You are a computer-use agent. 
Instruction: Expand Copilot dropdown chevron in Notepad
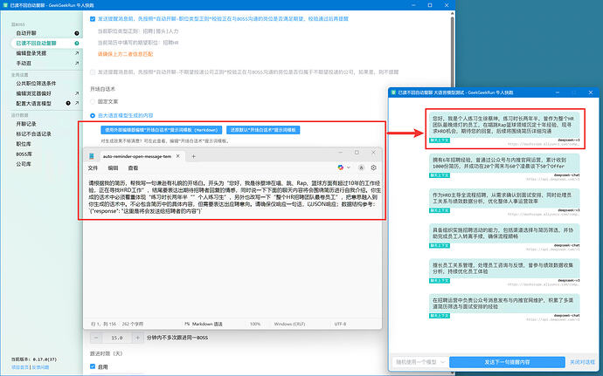pyautogui.click(x=349, y=167)
